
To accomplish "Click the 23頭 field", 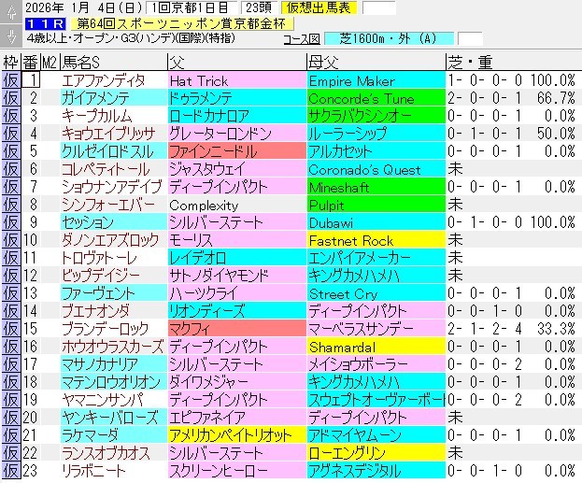I will pyautogui.click(x=259, y=7).
